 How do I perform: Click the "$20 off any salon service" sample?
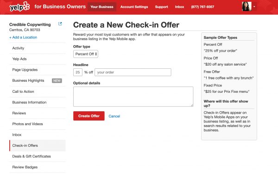tap(225, 64)
